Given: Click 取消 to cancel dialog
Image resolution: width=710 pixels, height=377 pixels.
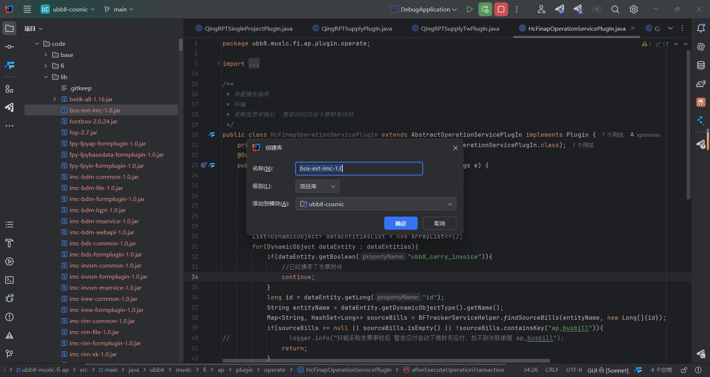Looking at the screenshot, I should [440, 223].
